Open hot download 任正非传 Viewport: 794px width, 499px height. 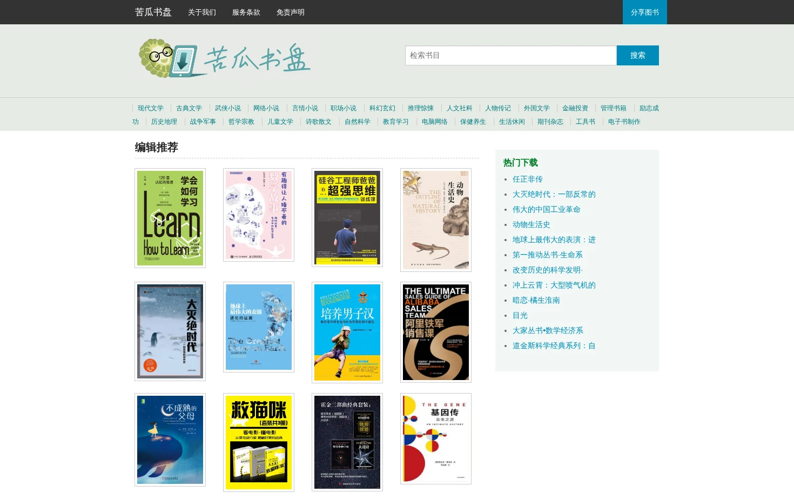[x=528, y=179]
